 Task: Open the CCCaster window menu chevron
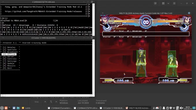click(x=3, y=38)
